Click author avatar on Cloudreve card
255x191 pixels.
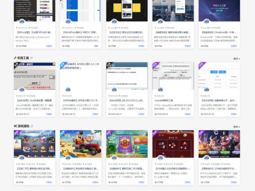[207, 21]
